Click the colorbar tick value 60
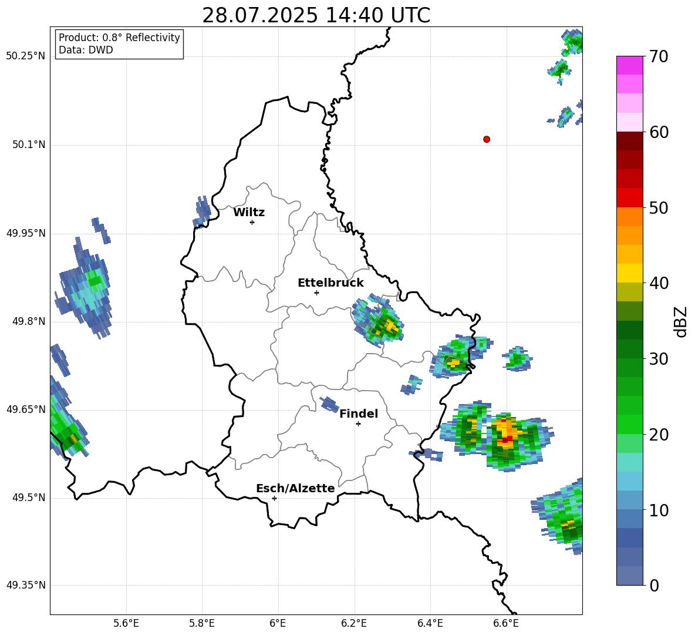Screen dimensions: 695x635 pos(658,132)
